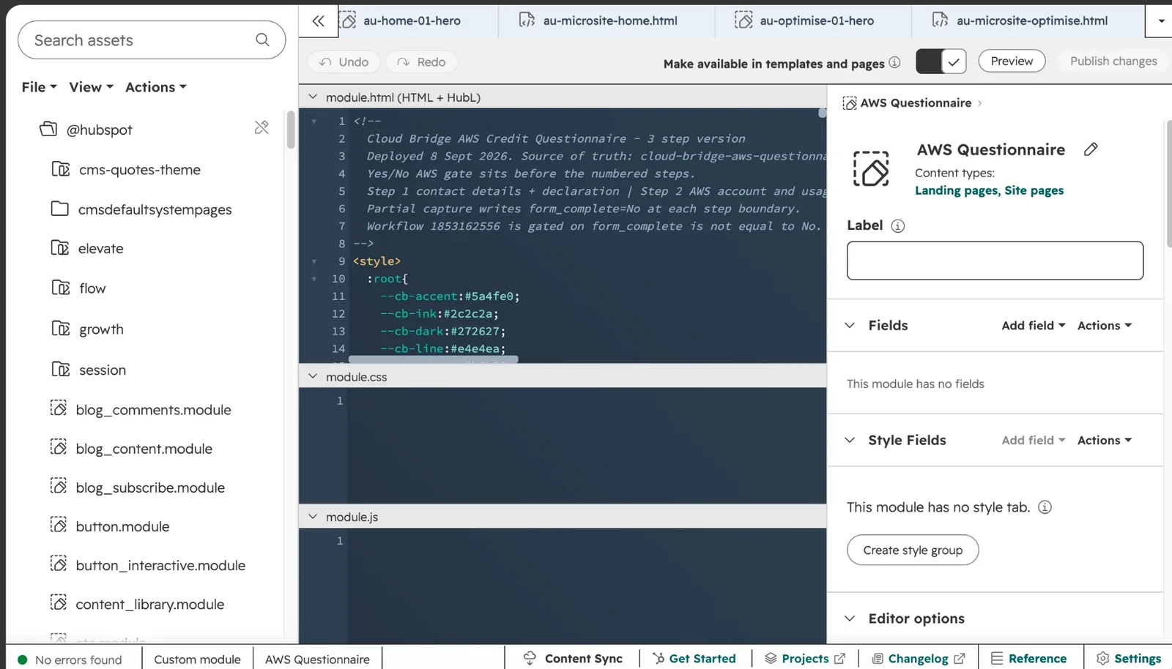This screenshot has width=1172, height=669.
Task: Click the Search assets input box
Action: pos(152,40)
